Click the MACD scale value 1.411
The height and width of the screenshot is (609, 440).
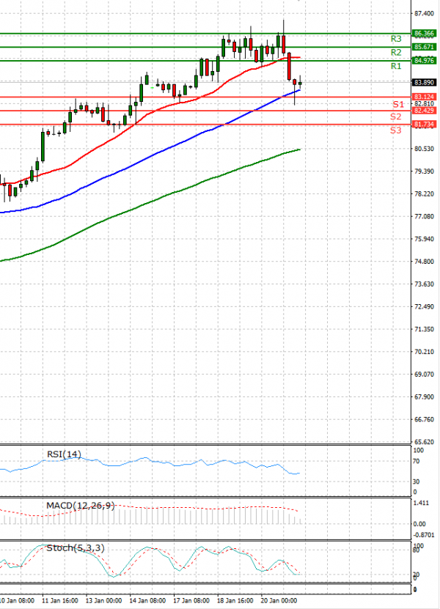pyautogui.click(x=422, y=503)
